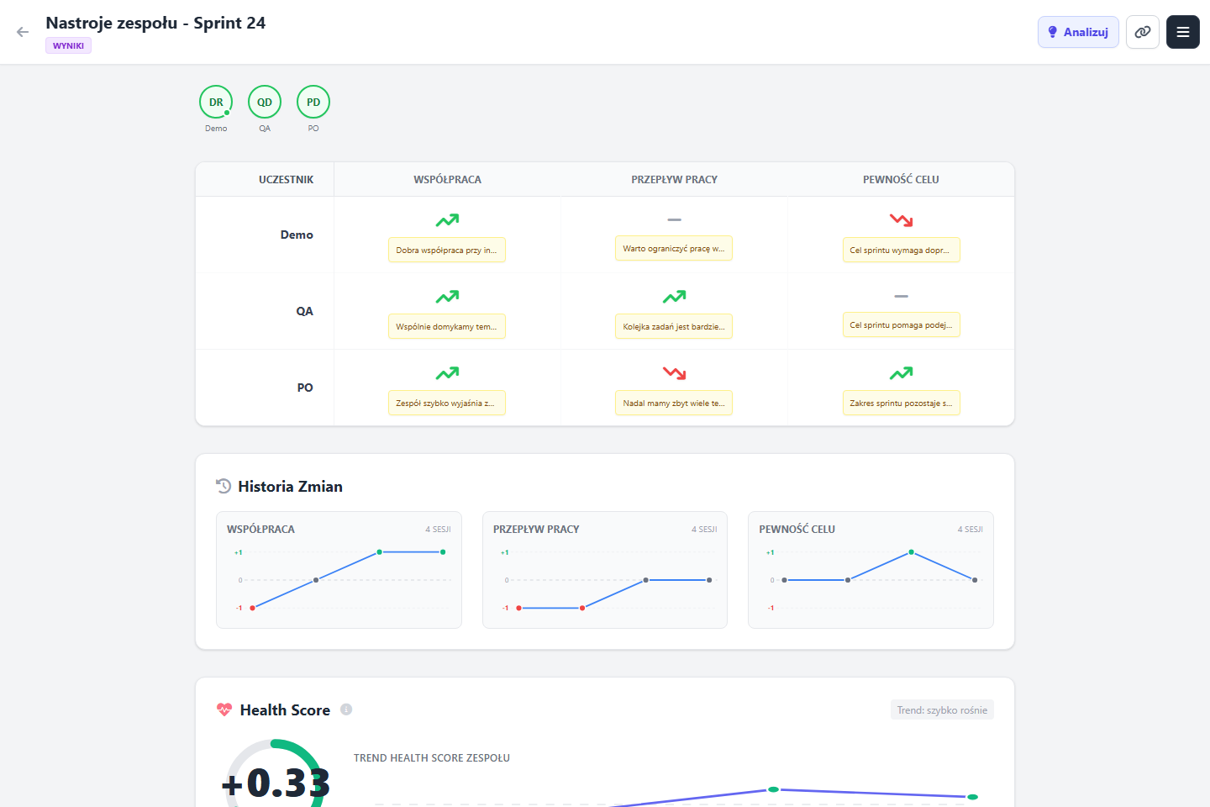Open note 'Nadal mamy zbyt wiele te...'
The height and width of the screenshot is (807, 1210).
tap(674, 403)
